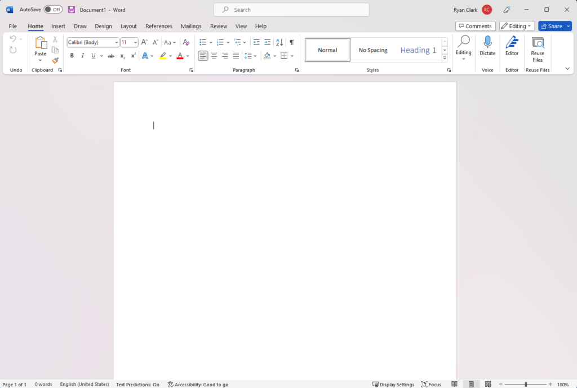Expand the numbering list dropdown arrow
577x388 pixels.
tap(228, 43)
